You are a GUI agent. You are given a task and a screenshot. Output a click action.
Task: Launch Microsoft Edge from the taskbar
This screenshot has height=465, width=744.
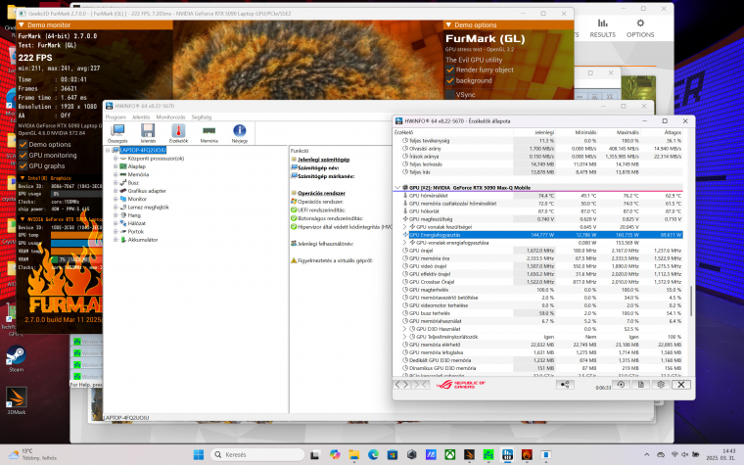pyautogui.click(x=373, y=454)
